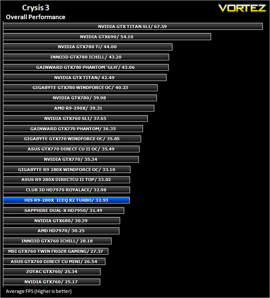Select the Crysis 3 chart title
Viewport: 270px width, 298px height.
(36, 8)
